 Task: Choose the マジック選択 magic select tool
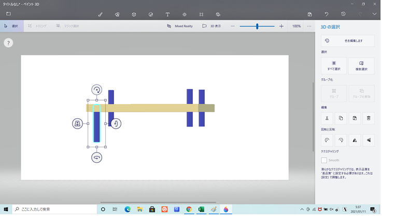(x=67, y=26)
